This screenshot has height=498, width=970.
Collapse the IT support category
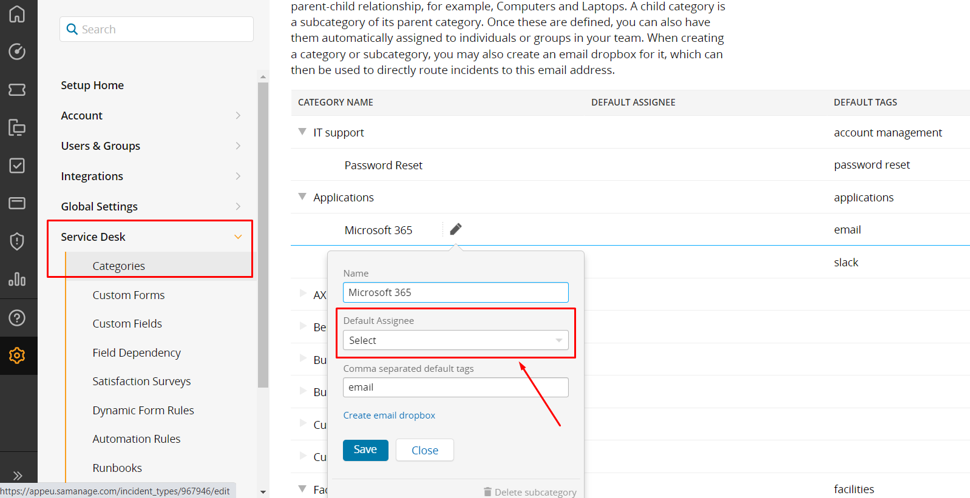302,132
